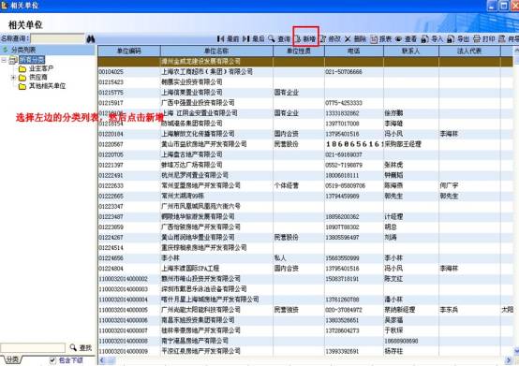Click the 查找 magnifier button at bottom left
519x366 pixels.
[81, 348]
